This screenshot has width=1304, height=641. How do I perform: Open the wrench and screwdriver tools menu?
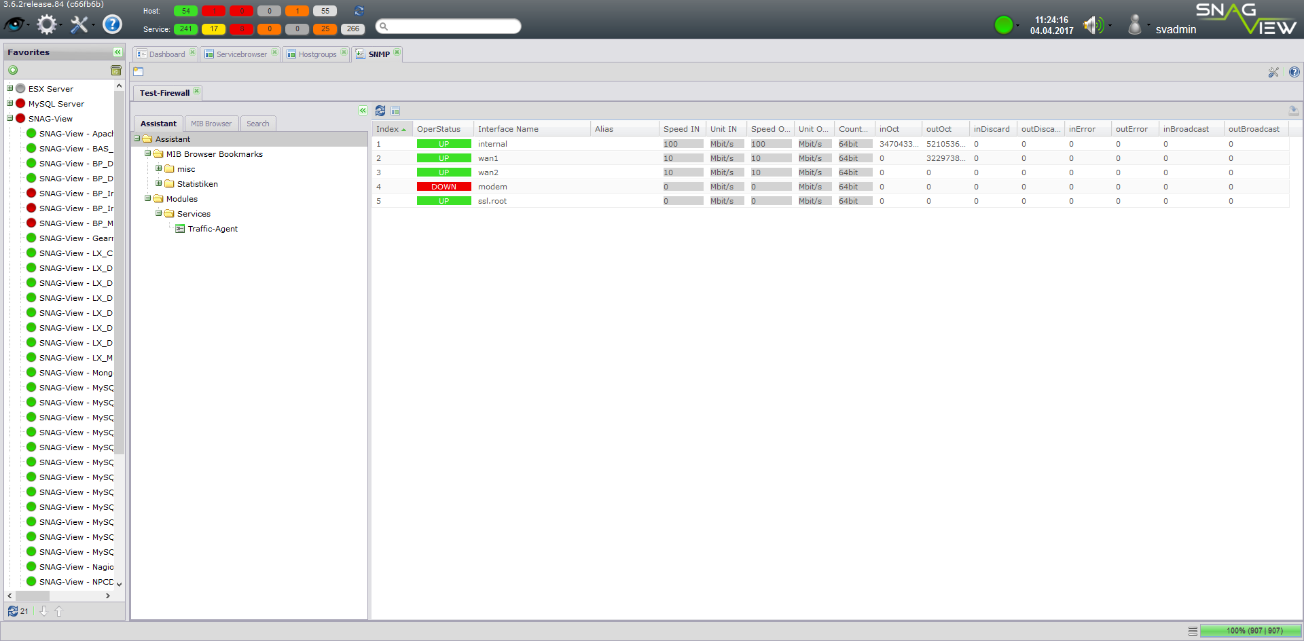(x=79, y=25)
